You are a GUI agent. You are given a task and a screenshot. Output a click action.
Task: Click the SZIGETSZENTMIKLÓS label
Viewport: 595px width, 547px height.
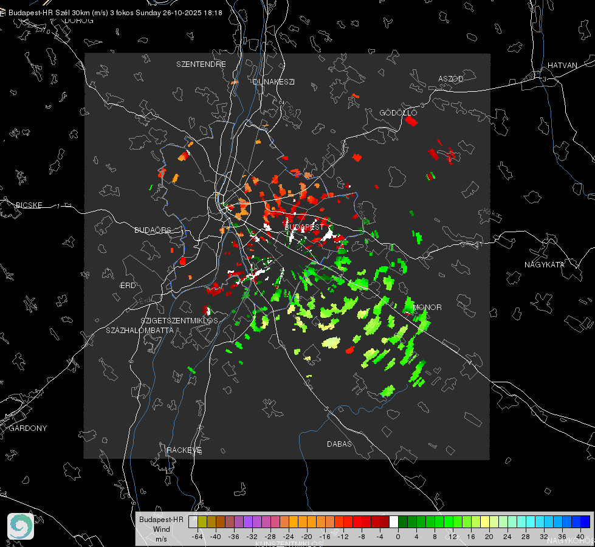(x=179, y=320)
